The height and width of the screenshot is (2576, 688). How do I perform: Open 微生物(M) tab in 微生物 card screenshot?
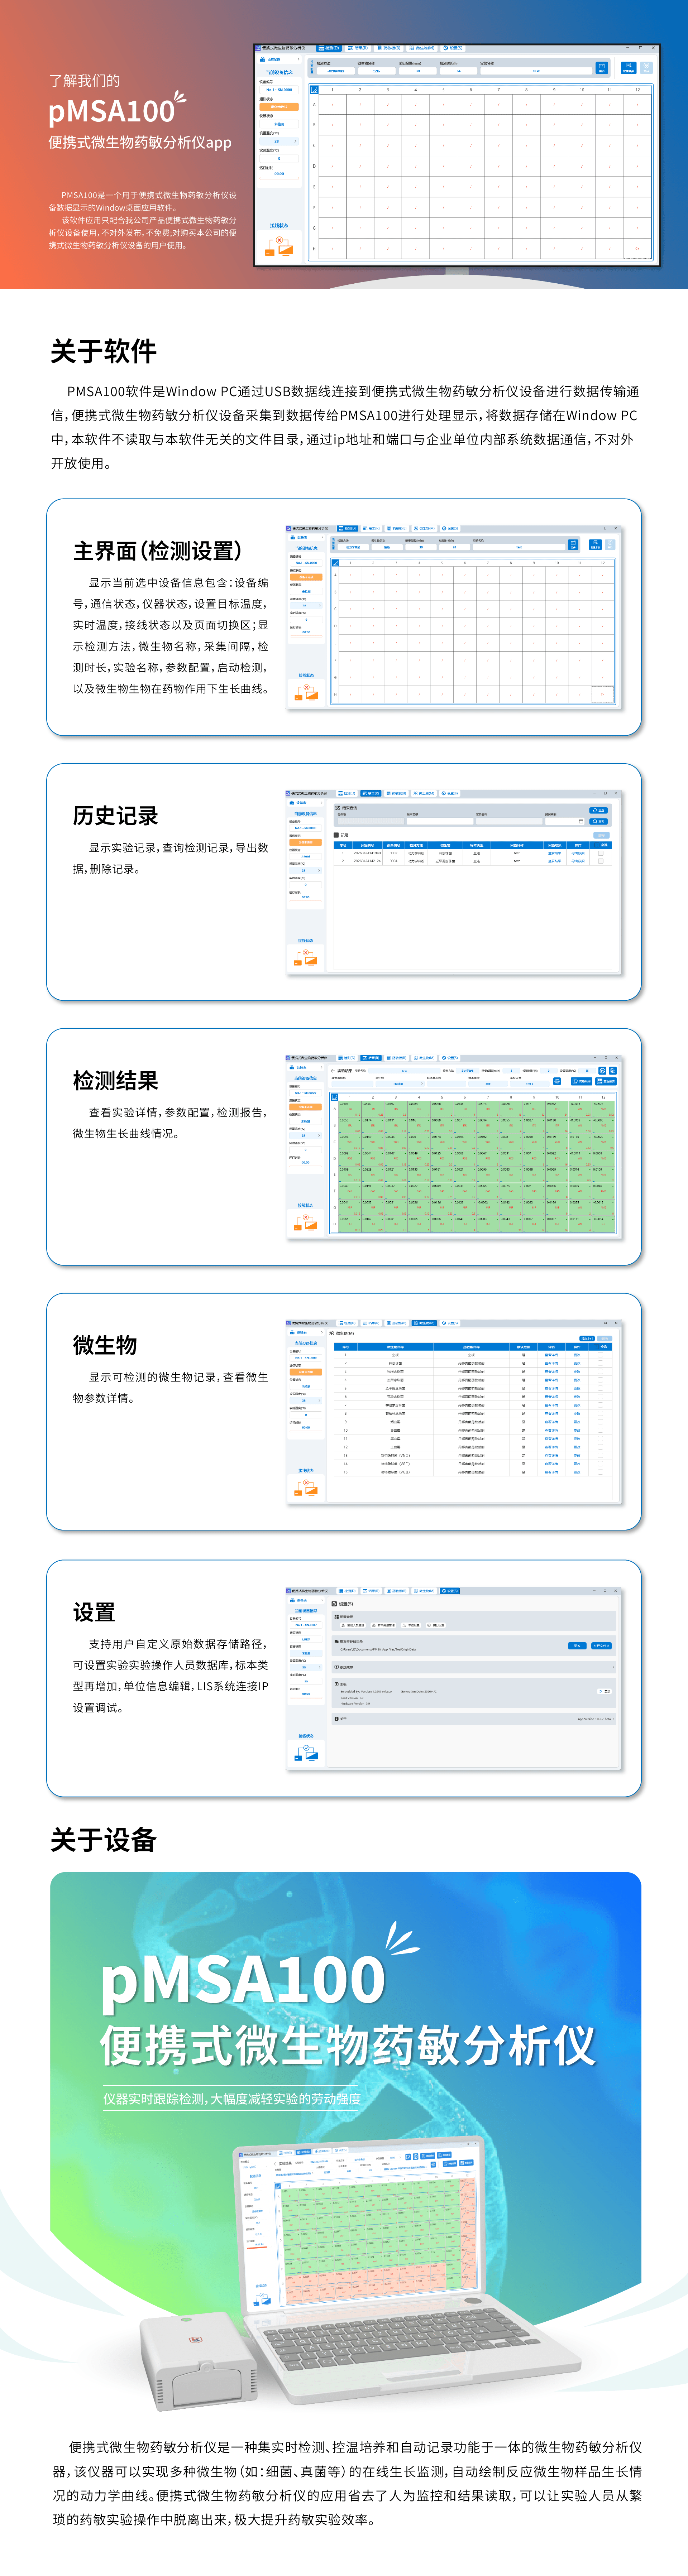click(424, 1323)
